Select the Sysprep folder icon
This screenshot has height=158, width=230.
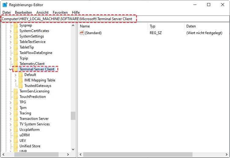[x=16, y=25]
